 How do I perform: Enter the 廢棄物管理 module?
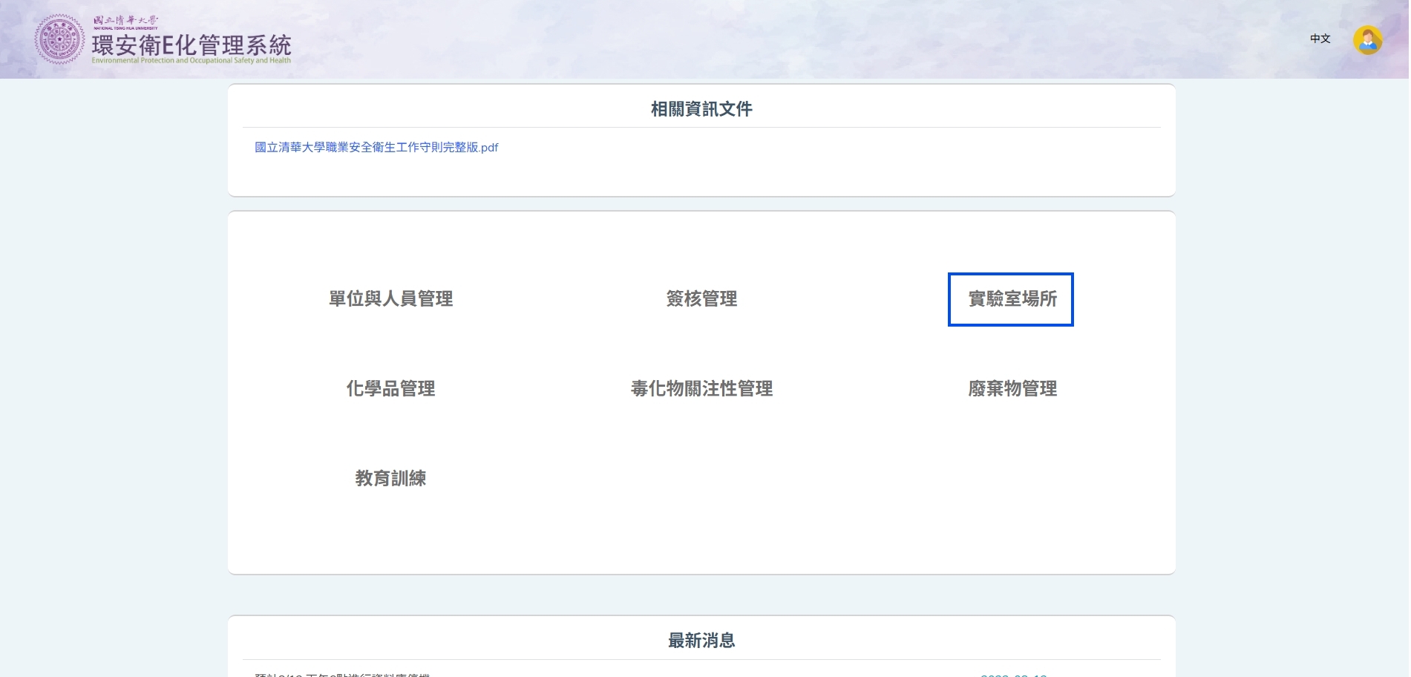point(1012,389)
